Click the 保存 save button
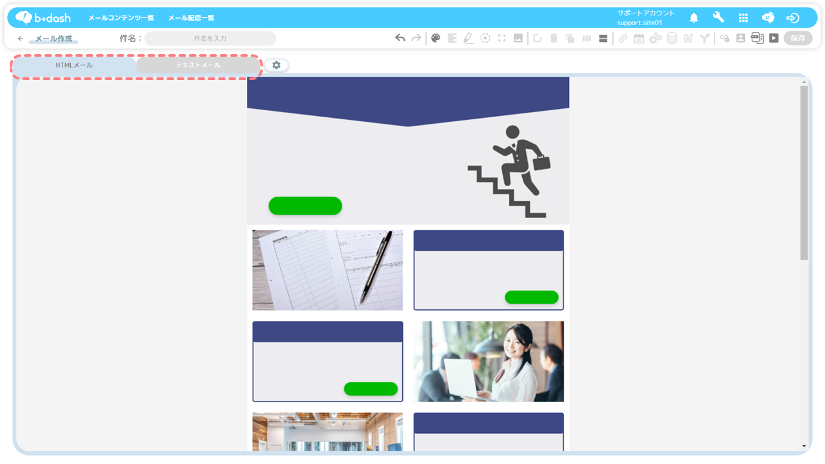 [798, 38]
